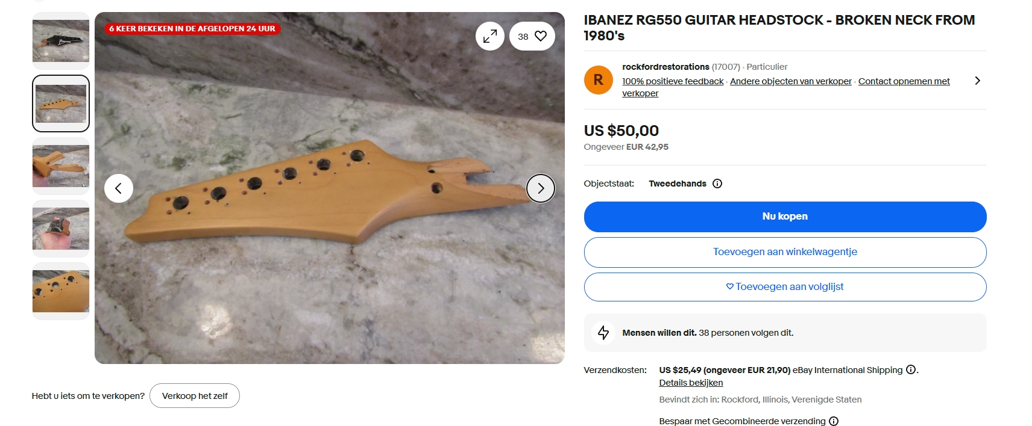Screen dimensions: 1032x426
Task: Show the next image with right arrow
Action: tap(541, 188)
